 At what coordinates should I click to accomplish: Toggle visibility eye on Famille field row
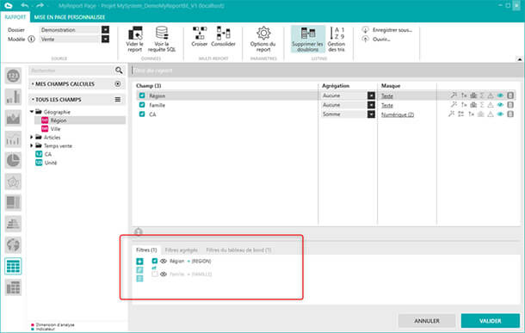click(500, 105)
